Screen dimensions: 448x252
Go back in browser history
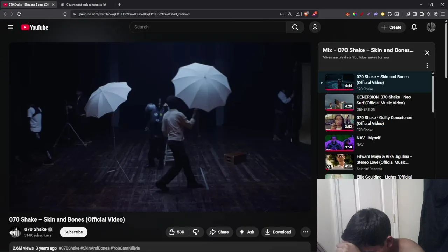click(x=5, y=14)
